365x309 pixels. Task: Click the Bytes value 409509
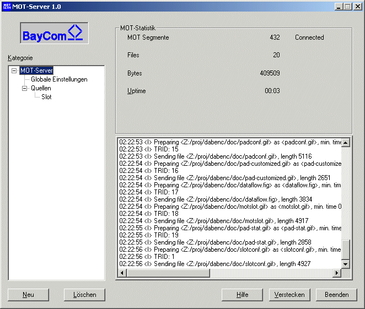(270, 73)
